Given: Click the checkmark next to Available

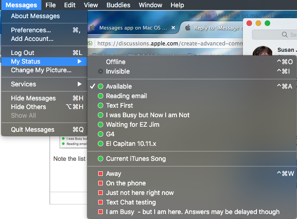Looking at the screenshot, I should pyautogui.click(x=92, y=86).
